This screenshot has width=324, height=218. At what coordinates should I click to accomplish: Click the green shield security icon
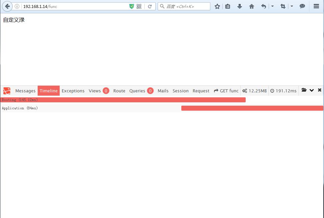132,6
